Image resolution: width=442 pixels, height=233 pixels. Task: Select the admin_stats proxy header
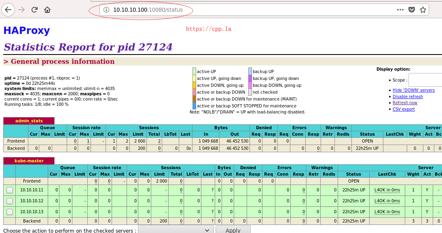29,121
